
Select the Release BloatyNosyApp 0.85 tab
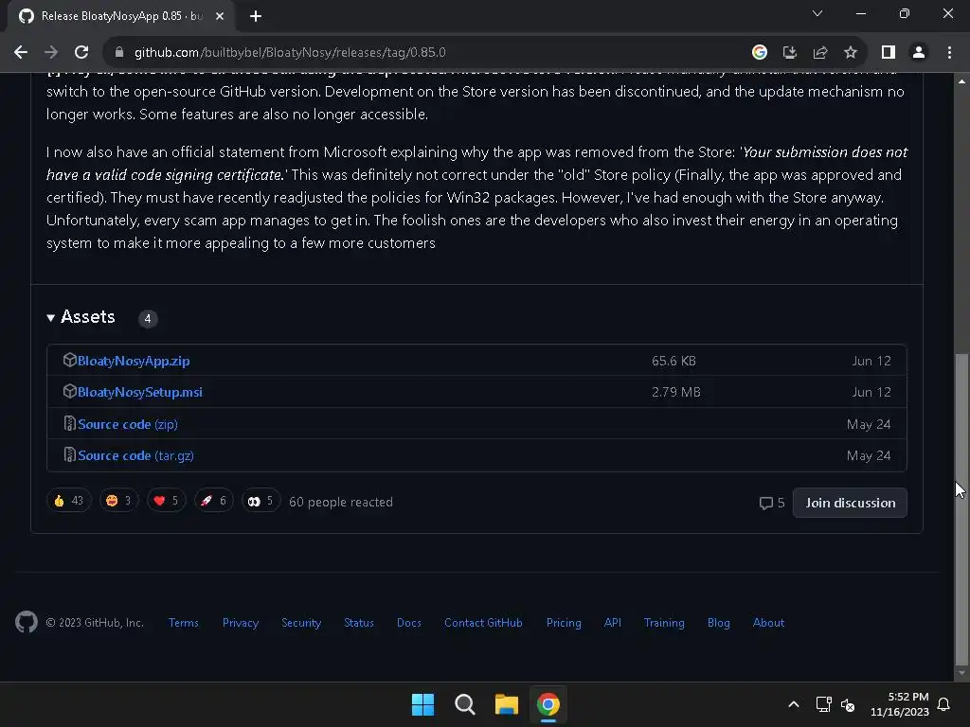tap(121, 16)
